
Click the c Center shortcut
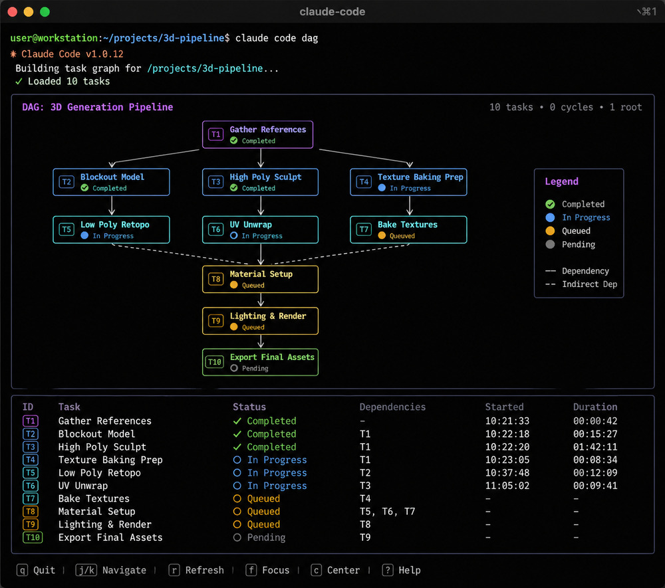pos(335,570)
